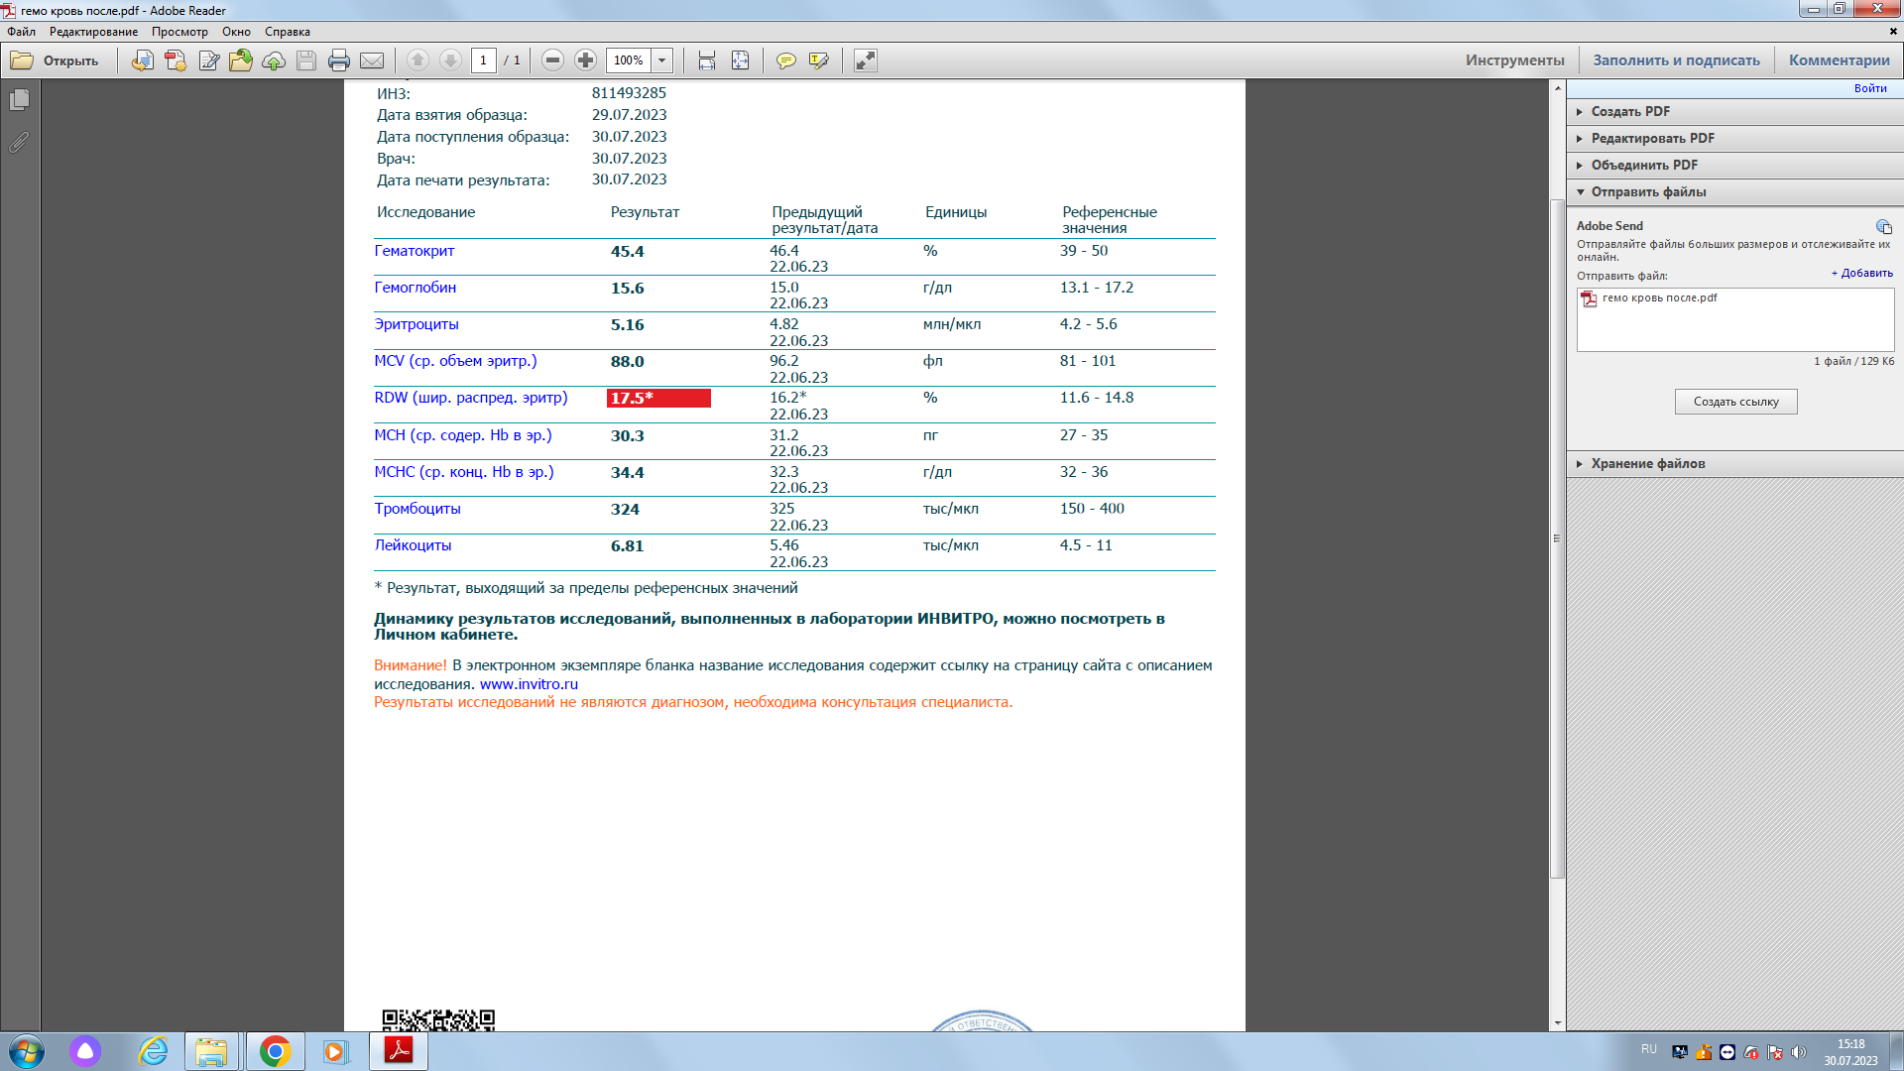The width and height of the screenshot is (1904, 1071).
Task: Click the edit PDF pencil icon
Action: tap(208, 60)
